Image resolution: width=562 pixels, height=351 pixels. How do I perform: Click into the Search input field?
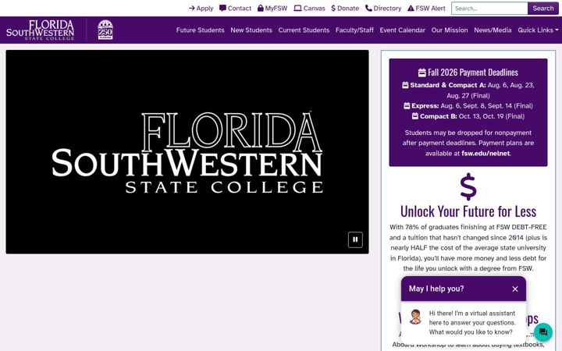[x=489, y=9]
